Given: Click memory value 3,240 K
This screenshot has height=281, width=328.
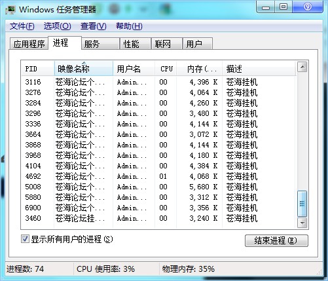Looking at the screenshot, I should [x=204, y=218].
